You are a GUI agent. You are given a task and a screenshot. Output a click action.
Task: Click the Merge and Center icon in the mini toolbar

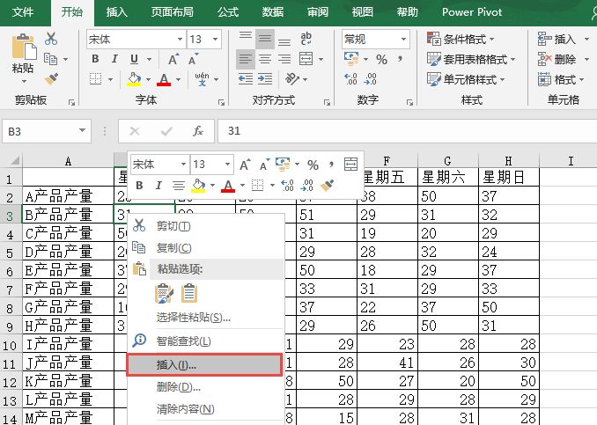click(351, 165)
